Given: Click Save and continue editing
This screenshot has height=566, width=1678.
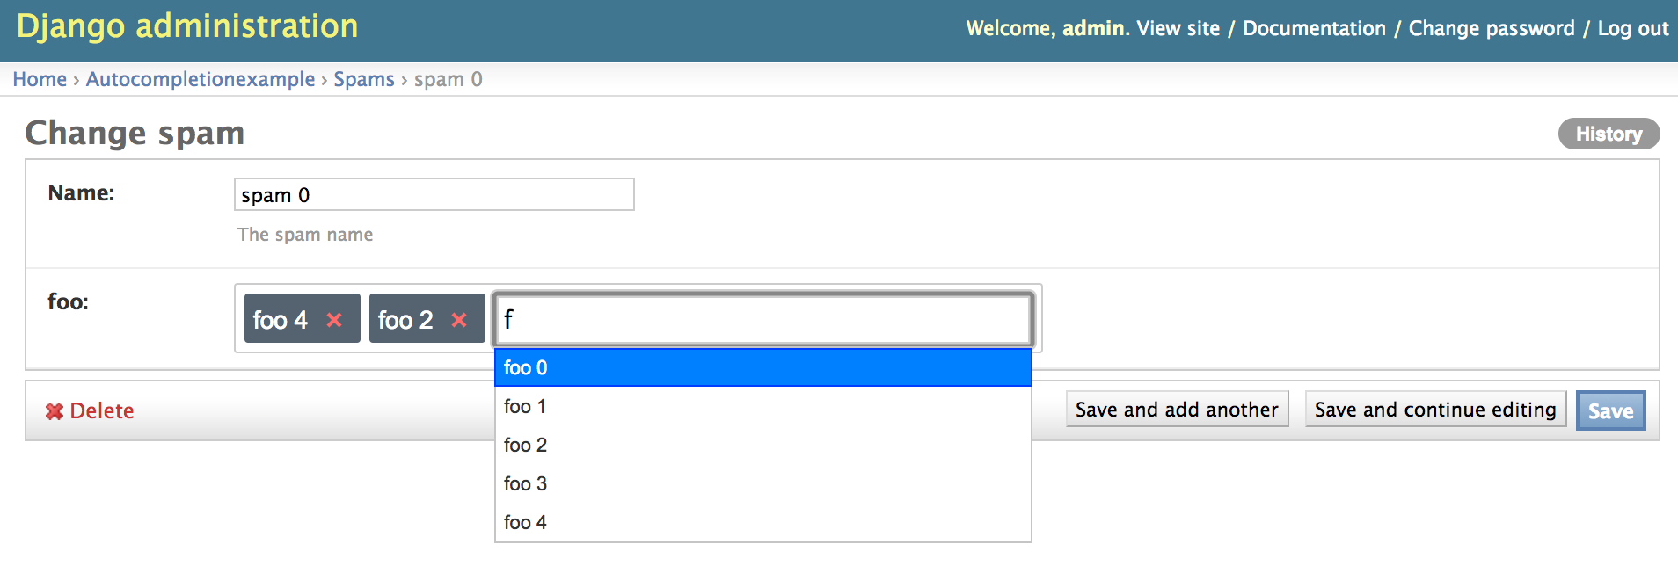Looking at the screenshot, I should [x=1434, y=410].
